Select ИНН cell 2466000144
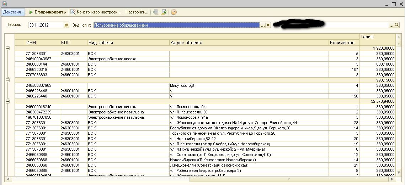This screenshot has width=405, height=185. click(42, 65)
